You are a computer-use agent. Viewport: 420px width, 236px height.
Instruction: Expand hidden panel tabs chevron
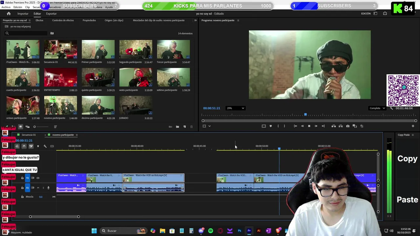coord(195,20)
